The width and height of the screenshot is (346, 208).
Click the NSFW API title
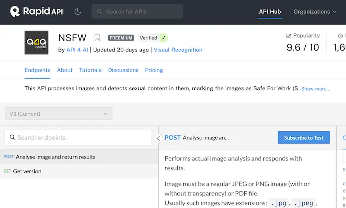72,38
